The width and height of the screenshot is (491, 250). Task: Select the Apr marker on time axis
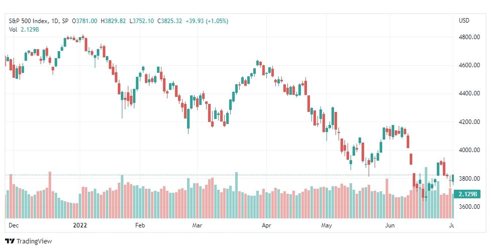(266, 226)
